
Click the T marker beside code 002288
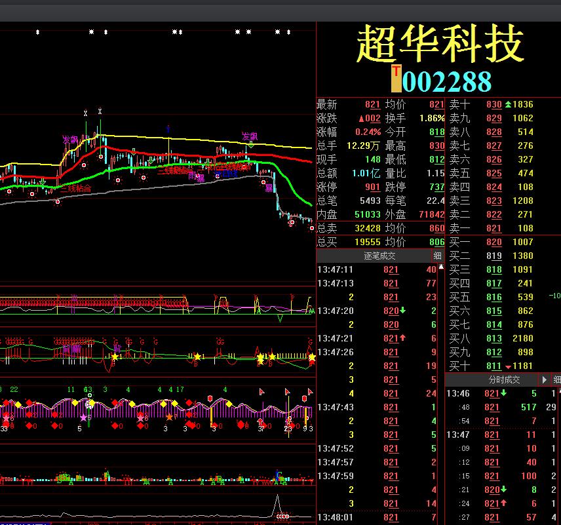pyautogui.click(x=396, y=78)
